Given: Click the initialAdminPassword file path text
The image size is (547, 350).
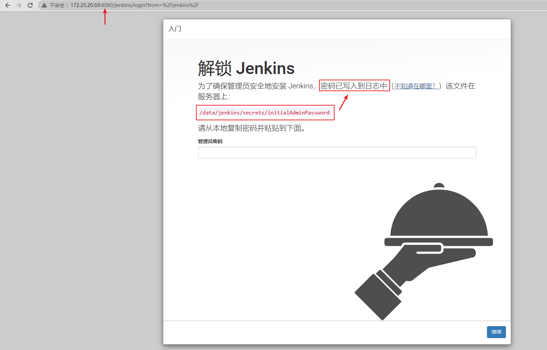Looking at the screenshot, I should [265, 113].
